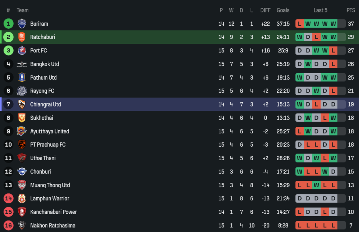
Task: Click the Port FC club crest
Action: coord(22,51)
